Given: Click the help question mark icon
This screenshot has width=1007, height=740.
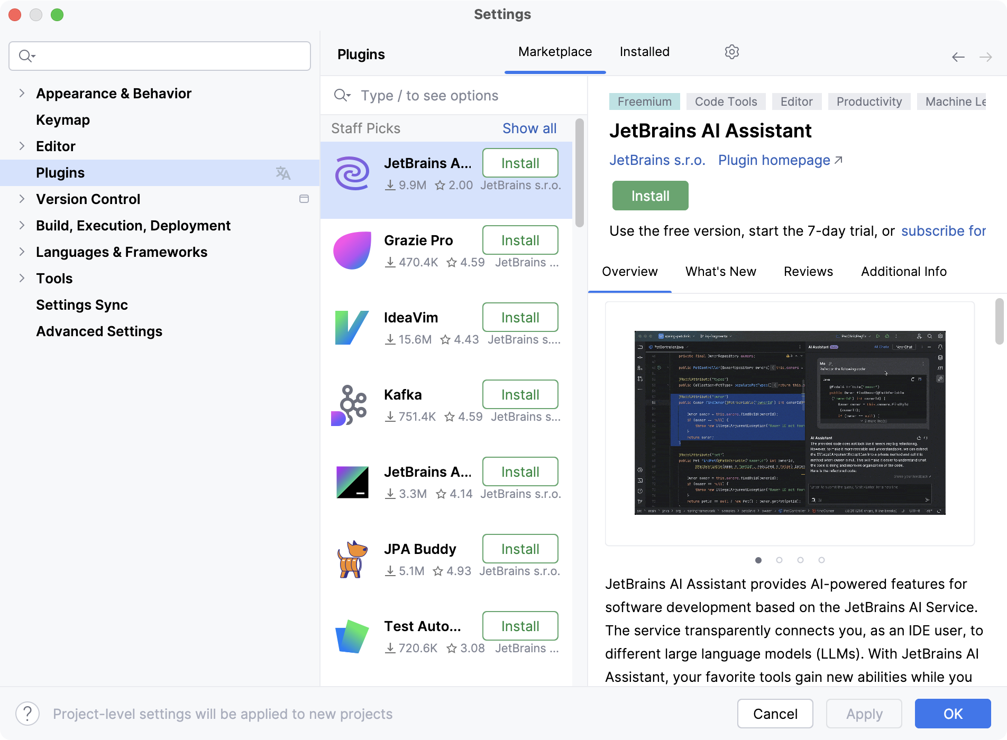Looking at the screenshot, I should click(x=28, y=714).
